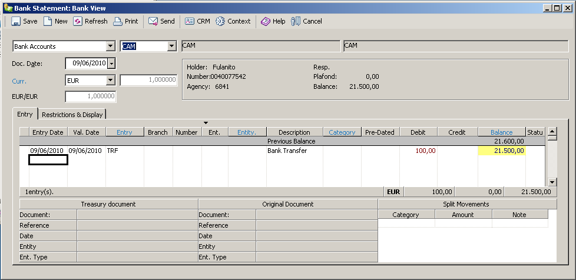Viewport: 576px width, 280px height.
Task: Open Help from the toolbar
Action: (x=266, y=21)
